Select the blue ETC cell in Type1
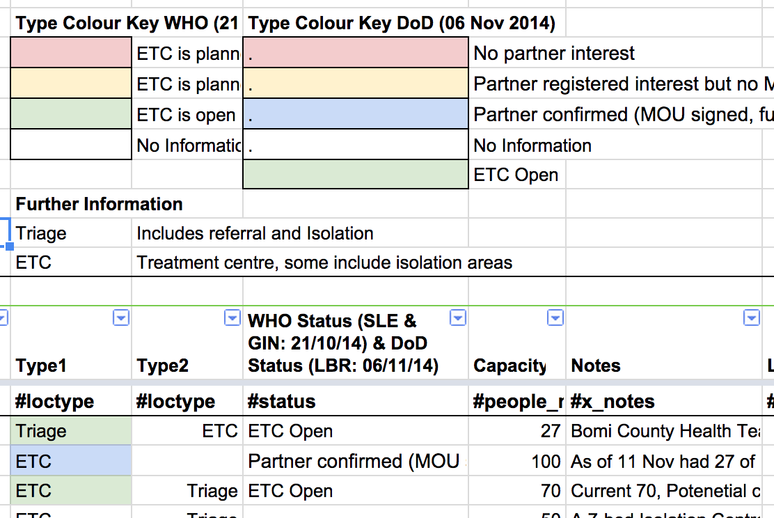The height and width of the screenshot is (518, 774). click(x=71, y=461)
